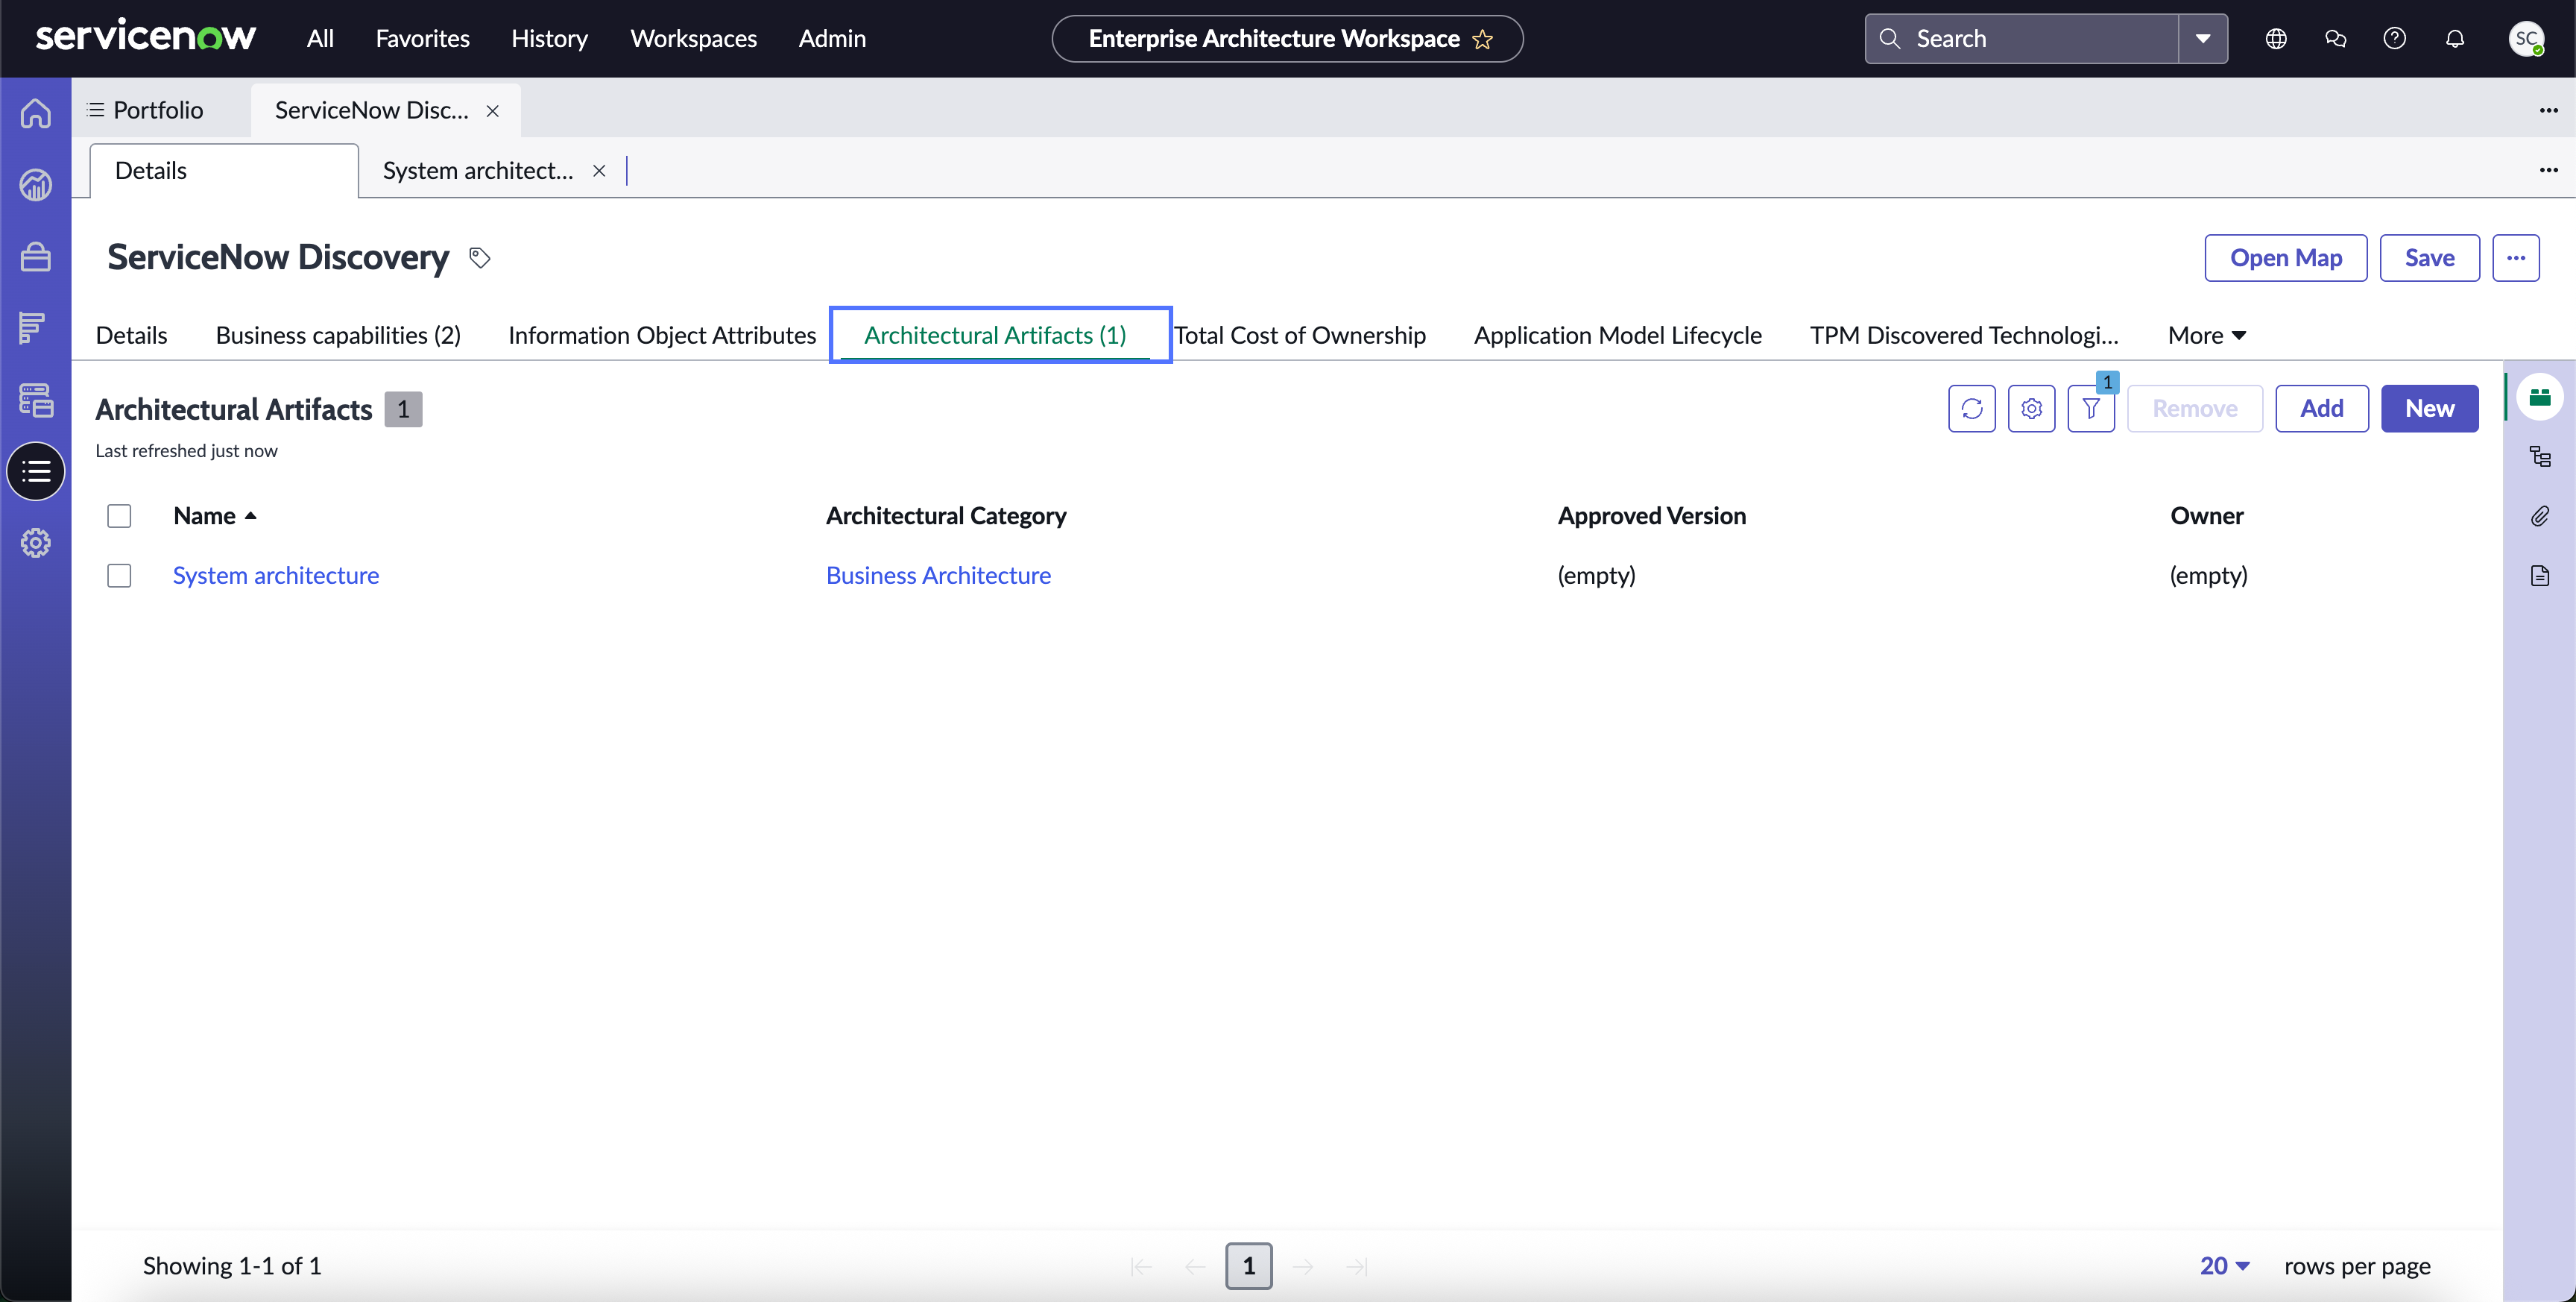Click the tag icon beside ServiceNow Discovery

480,258
